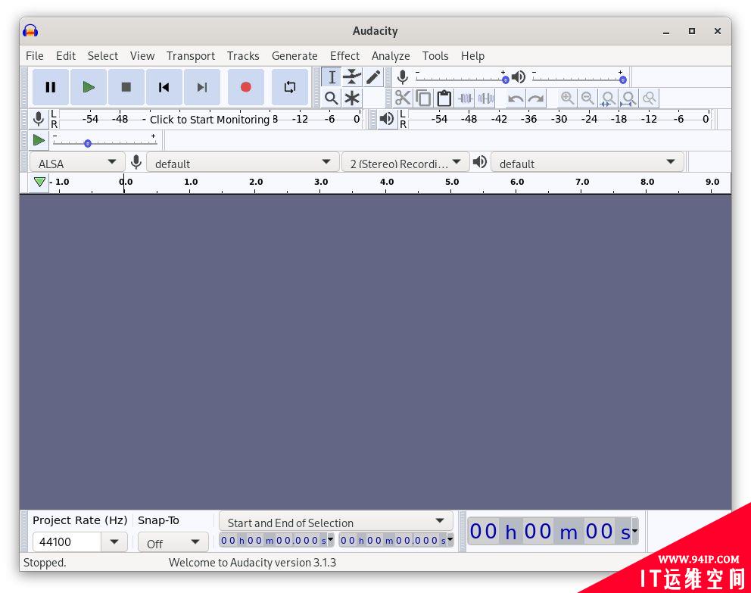Viewport: 751px width, 593px height.
Task: Open the playback device default dropdown
Action: pos(587,164)
